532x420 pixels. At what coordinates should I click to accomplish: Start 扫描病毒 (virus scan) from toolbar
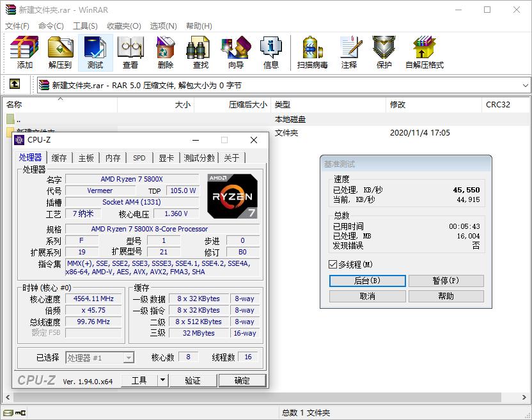(312, 51)
